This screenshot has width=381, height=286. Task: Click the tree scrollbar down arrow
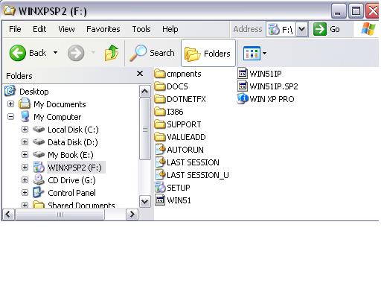(x=145, y=201)
